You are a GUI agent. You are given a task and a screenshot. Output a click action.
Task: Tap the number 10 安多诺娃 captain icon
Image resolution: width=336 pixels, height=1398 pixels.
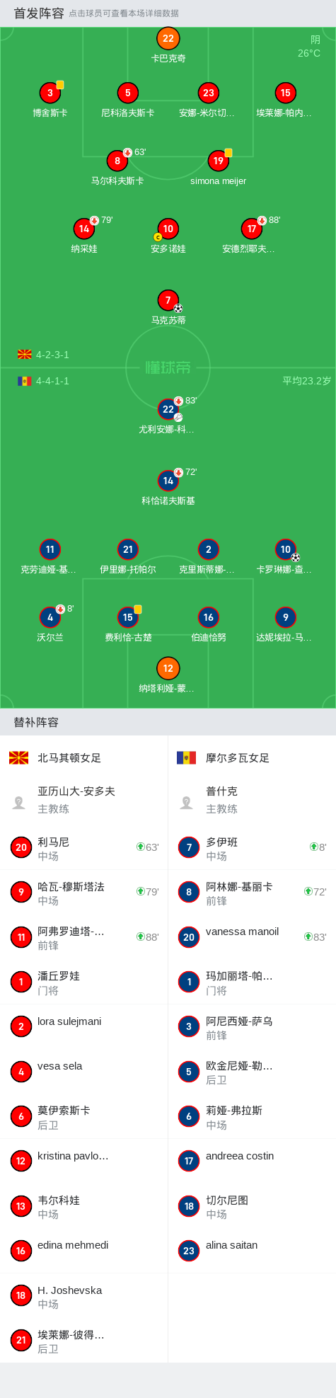(158, 237)
